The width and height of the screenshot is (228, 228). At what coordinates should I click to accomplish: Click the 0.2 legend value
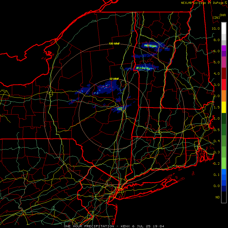click(217, 164)
